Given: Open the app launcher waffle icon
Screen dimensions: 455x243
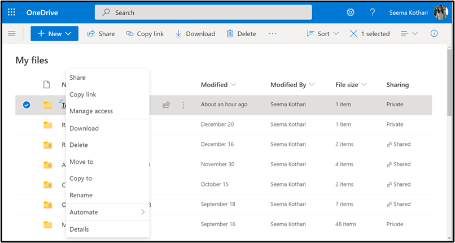Looking at the screenshot, I should (x=12, y=12).
